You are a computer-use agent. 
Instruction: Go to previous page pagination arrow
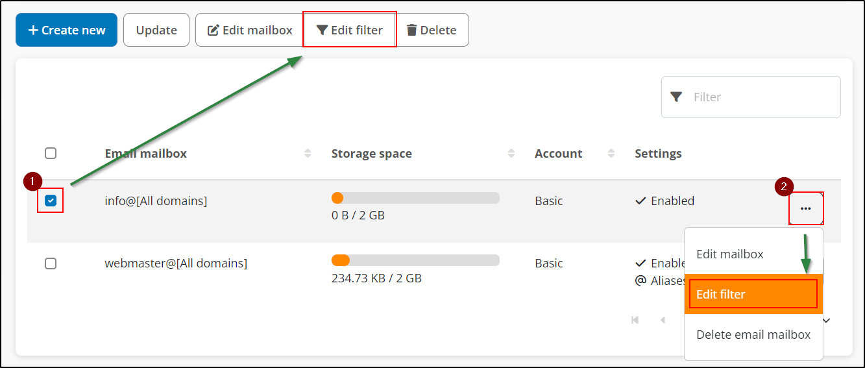tap(663, 320)
